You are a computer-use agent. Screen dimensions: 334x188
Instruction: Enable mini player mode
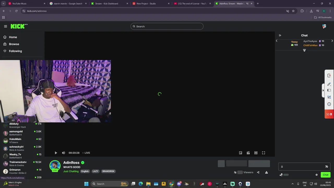(x=241, y=153)
